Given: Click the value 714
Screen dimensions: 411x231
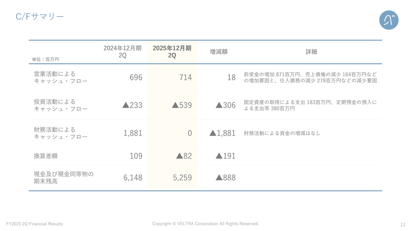Looking at the screenshot, I should pyautogui.click(x=186, y=77).
